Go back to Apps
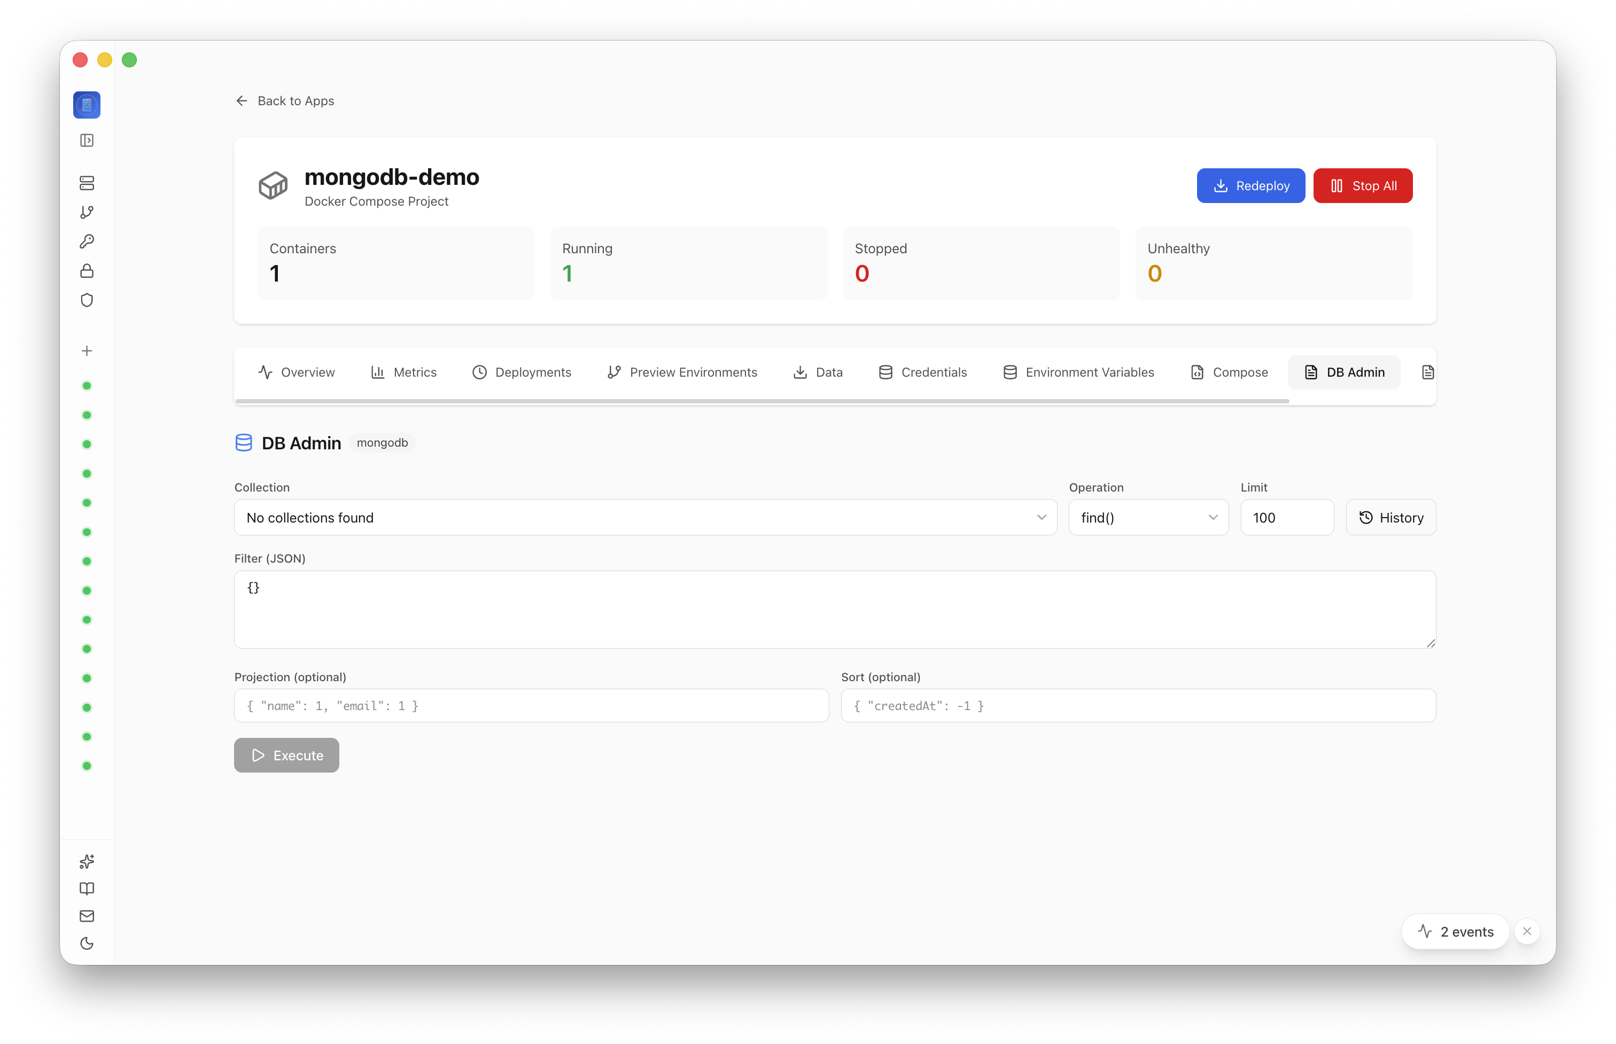The height and width of the screenshot is (1044, 1616). tap(285, 100)
